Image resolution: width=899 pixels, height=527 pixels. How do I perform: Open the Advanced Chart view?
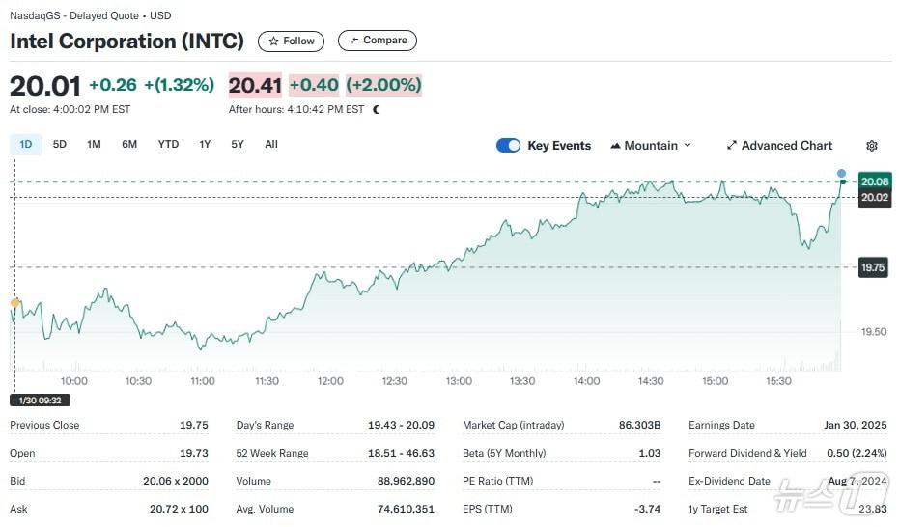click(x=778, y=146)
